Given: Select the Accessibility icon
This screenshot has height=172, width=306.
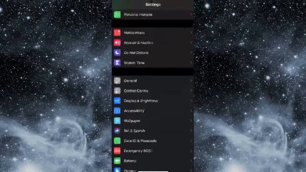Looking at the screenshot, I should [117, 111].
